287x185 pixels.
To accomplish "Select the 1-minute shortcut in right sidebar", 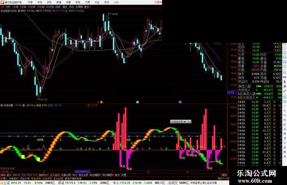I will point(285,106).
